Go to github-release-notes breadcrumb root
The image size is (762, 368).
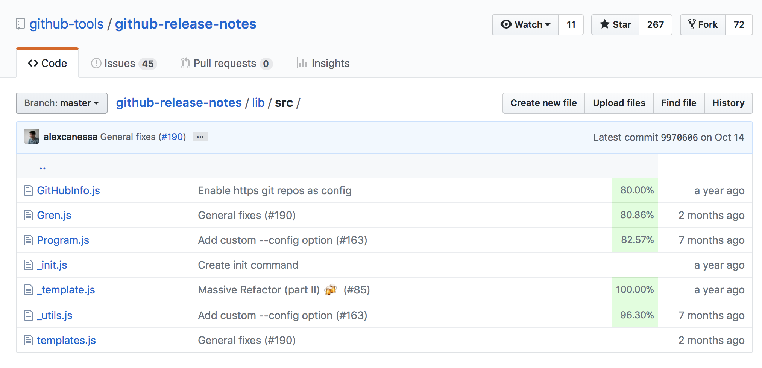[179, 103]
